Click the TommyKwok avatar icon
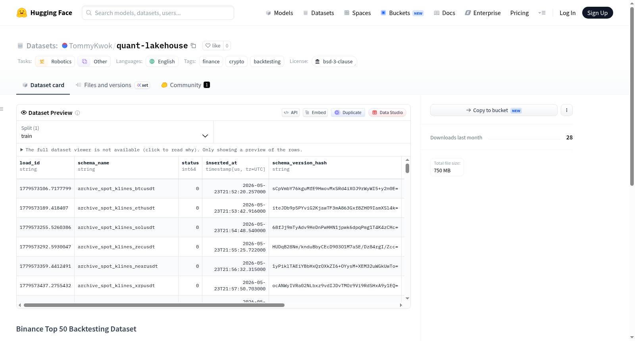Viewport: 635px width, 341px height. click(x=65, y=46)
